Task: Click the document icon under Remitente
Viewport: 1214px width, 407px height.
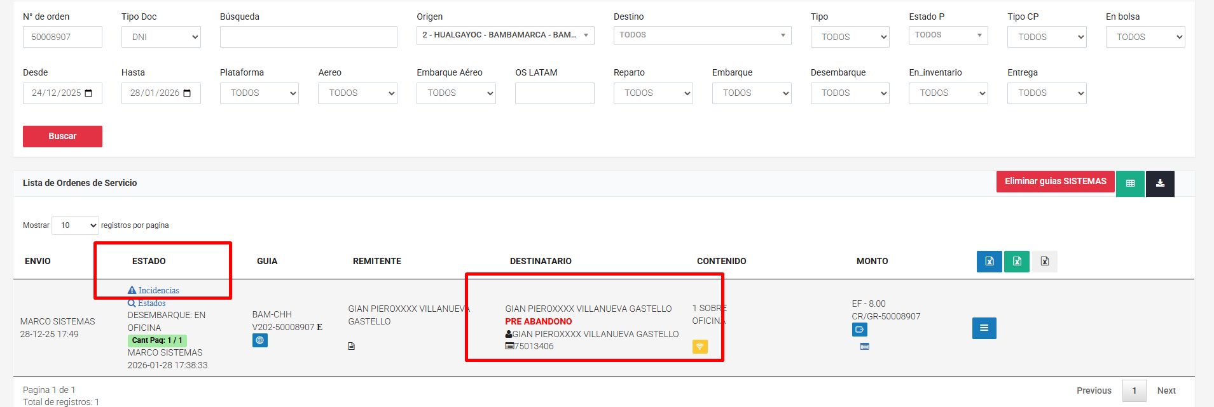Action: tap(351, 346)
